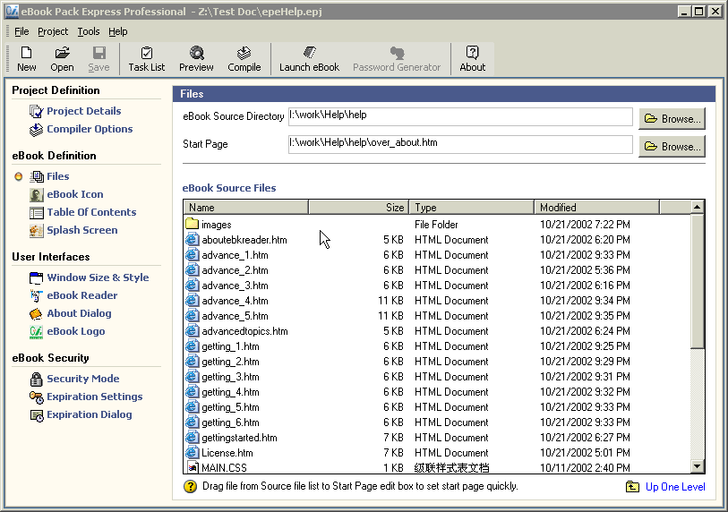
Task: Open a project with the Open toolbar icon
Action: coord(62,59)
